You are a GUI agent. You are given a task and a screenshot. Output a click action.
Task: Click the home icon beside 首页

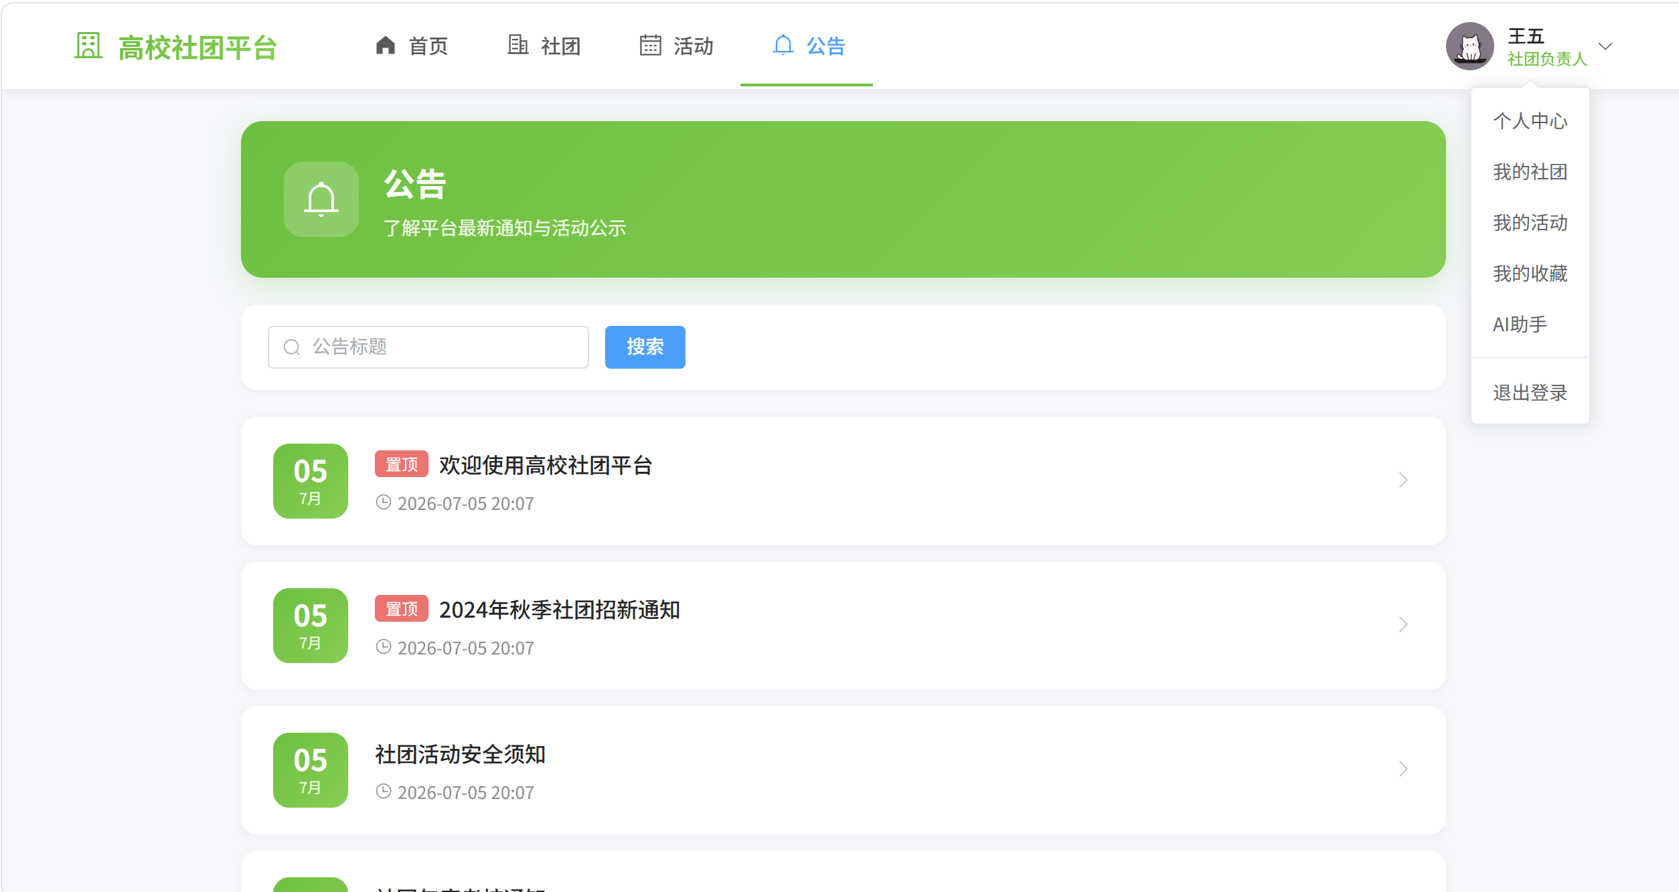386,45
